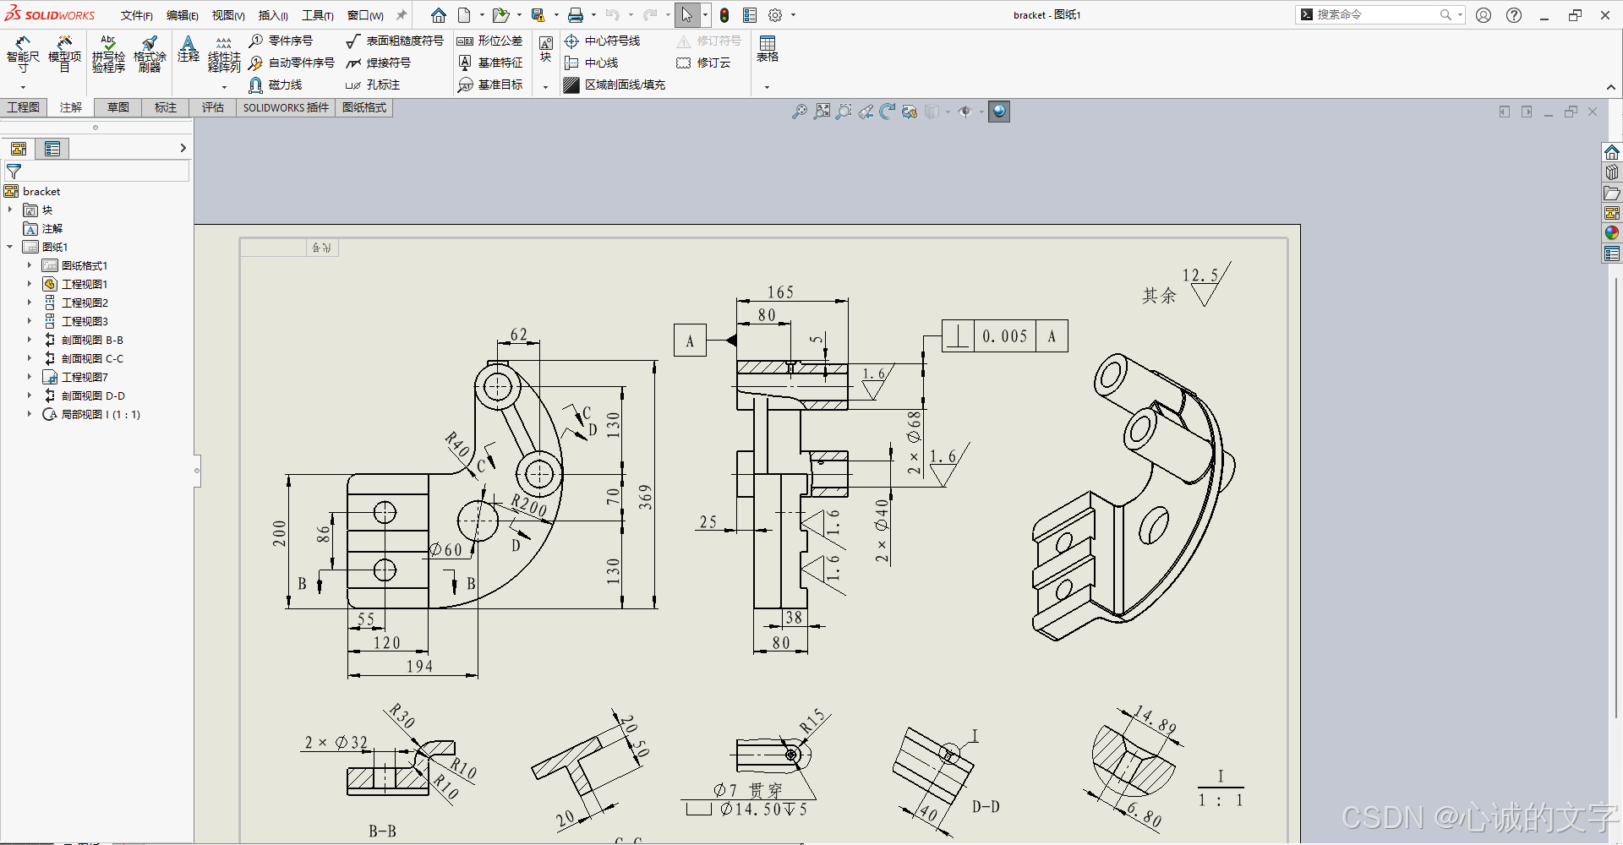Click the Tables (表格) icon
This screenshot has width=1623, height=845.
coord(768,49)
